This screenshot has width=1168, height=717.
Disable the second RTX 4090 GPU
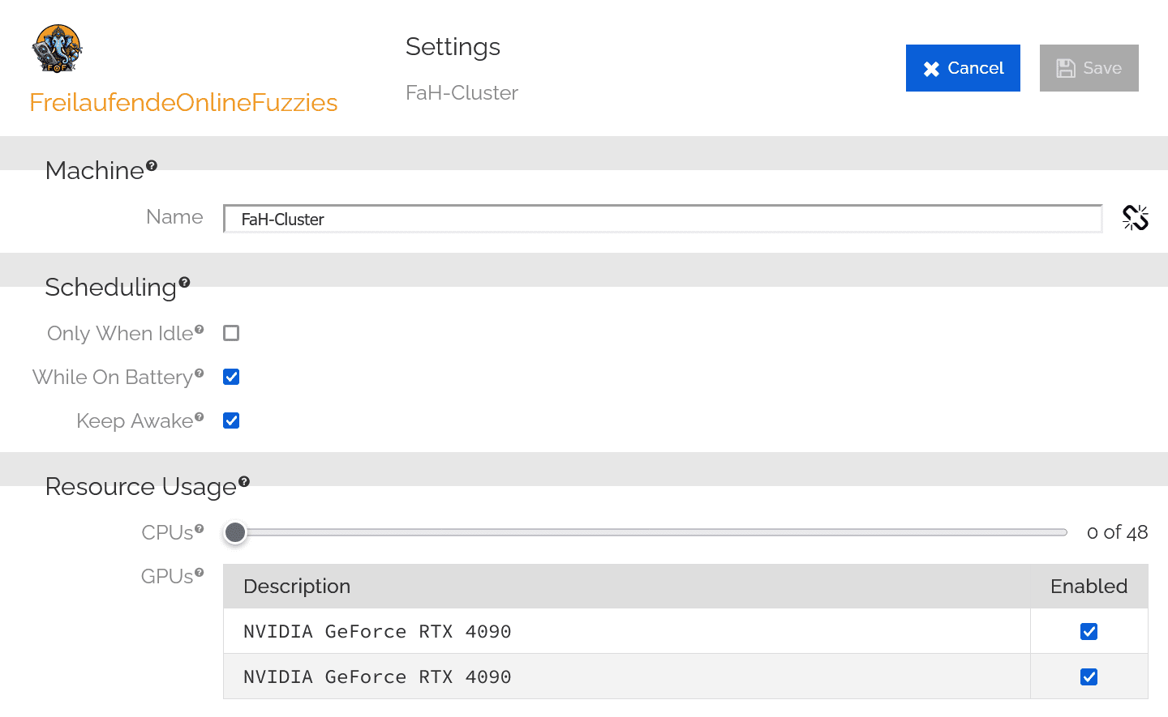pyautogui.click(x=1089, y=676)
